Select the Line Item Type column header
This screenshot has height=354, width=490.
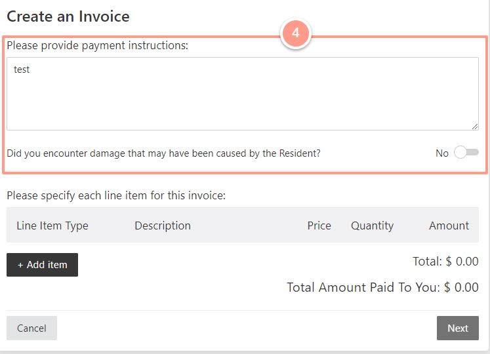point(52,226)
